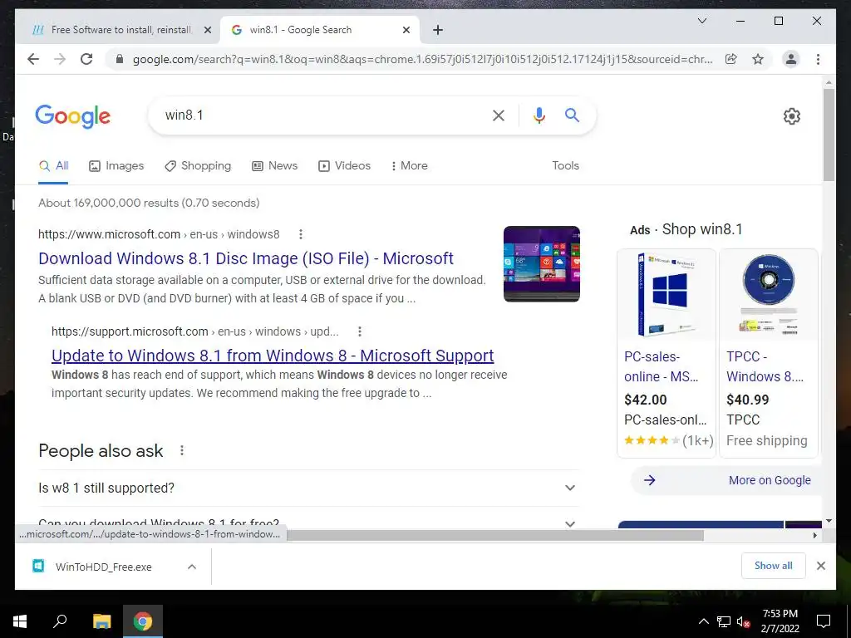
Task: Expand Can you download Windows 8.1 for free question
Action: 308,523
